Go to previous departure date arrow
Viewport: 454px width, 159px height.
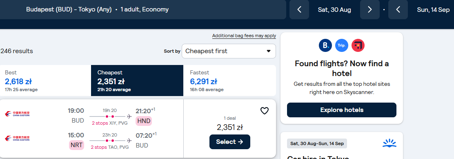299,9
